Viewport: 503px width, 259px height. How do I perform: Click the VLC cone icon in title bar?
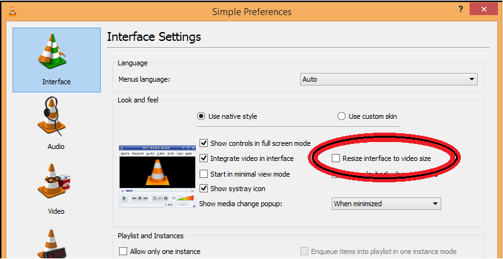(x=9, y=11)
